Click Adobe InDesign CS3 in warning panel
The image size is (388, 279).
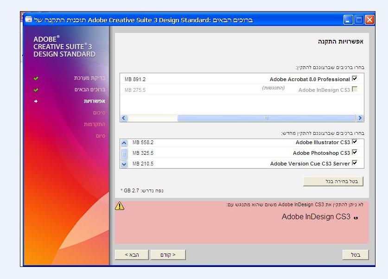coord(316,217)
